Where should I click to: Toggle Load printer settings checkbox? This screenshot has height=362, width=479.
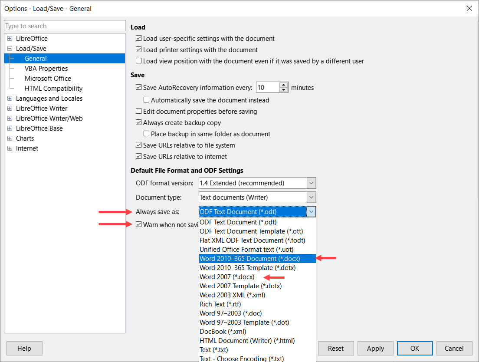tap(139, 49)
